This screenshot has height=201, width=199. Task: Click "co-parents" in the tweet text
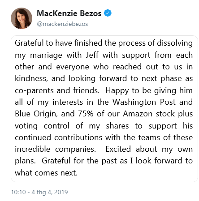[34, 91]
